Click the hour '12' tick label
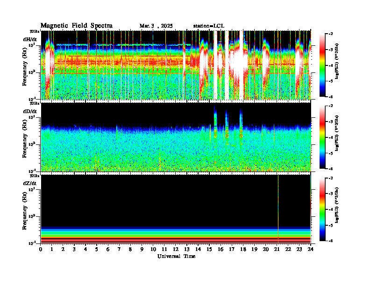 [x=176, y=250]
